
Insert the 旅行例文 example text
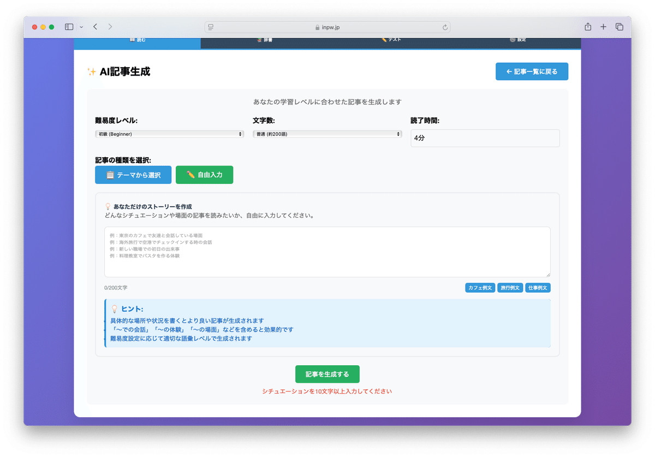(x=509, y=287)
